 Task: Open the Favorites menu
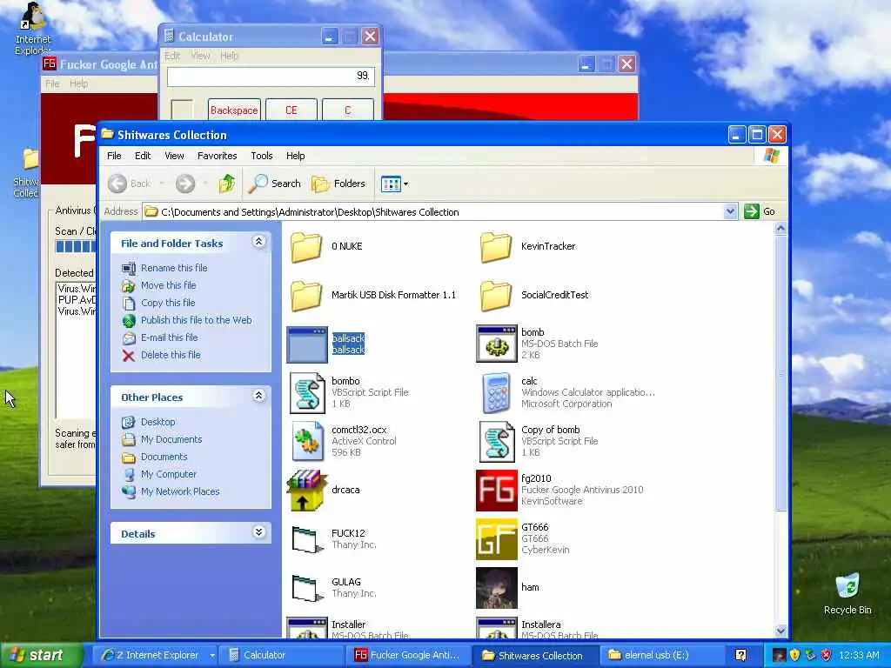[217, 156]
